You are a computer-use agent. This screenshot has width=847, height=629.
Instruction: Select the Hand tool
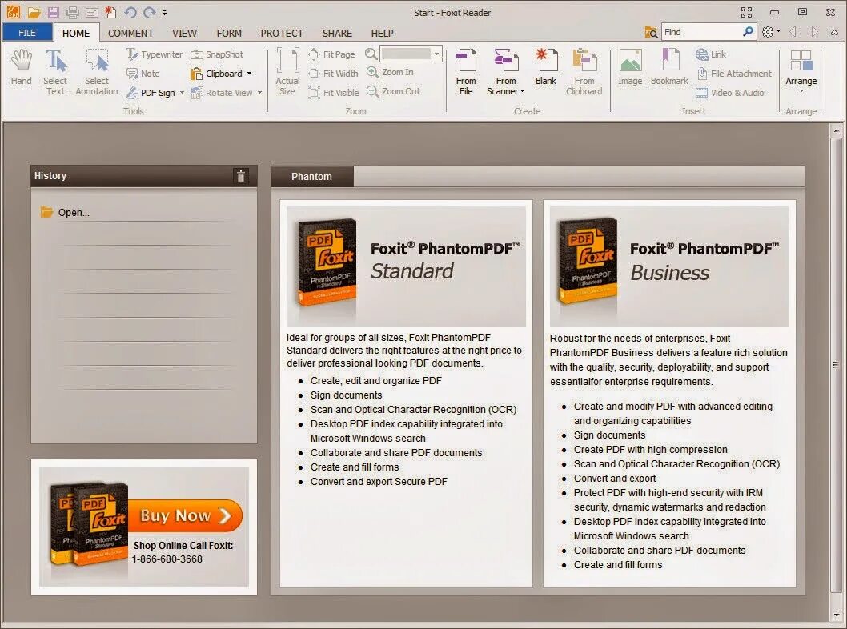pyautogui.click(x=21, y=67)
